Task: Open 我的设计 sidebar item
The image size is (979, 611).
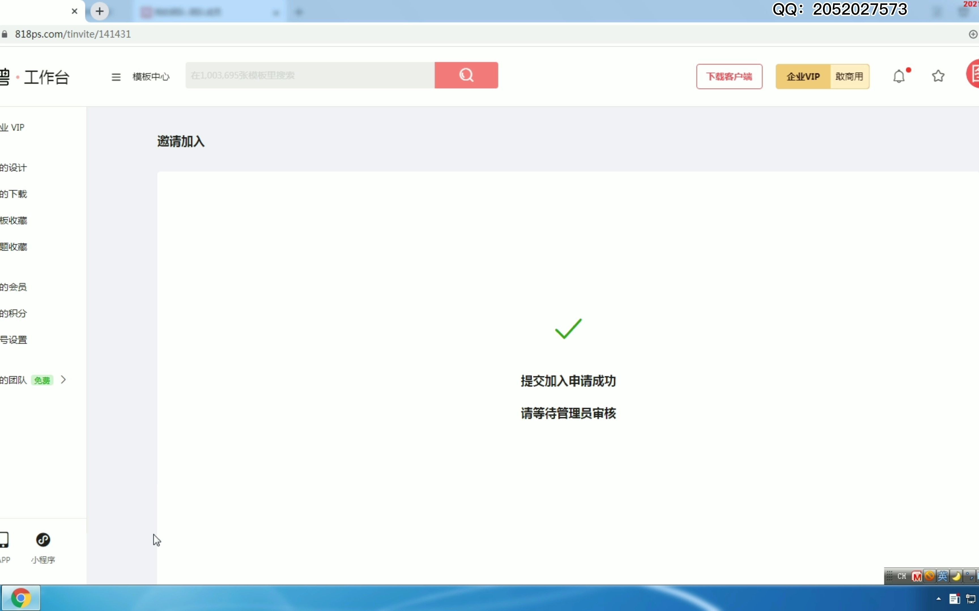Action: pos(13,168)
